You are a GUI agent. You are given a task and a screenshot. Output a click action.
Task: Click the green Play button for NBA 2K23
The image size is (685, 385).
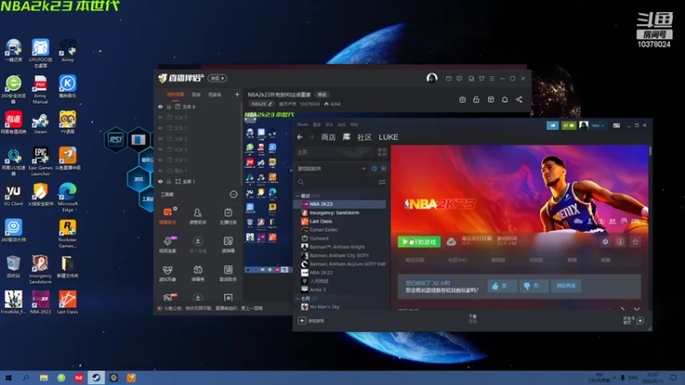[x=419, y=241]
